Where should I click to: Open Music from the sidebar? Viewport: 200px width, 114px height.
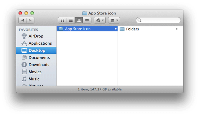(x=34, y=79)
